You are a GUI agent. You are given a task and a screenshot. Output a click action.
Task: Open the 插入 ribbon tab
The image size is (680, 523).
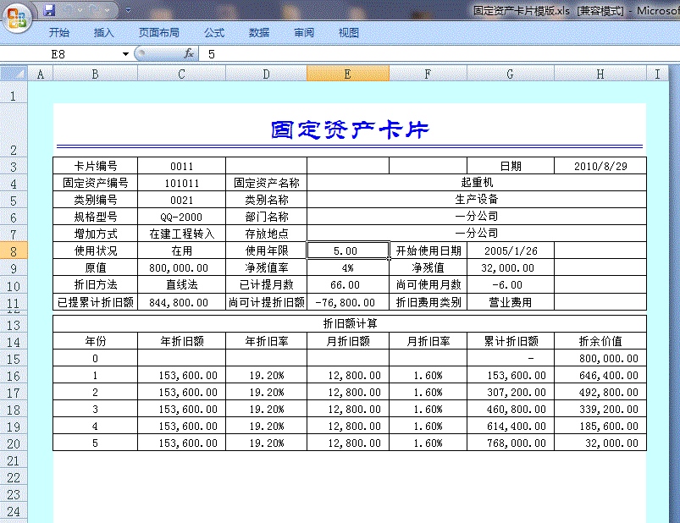(x=102, y=32)
